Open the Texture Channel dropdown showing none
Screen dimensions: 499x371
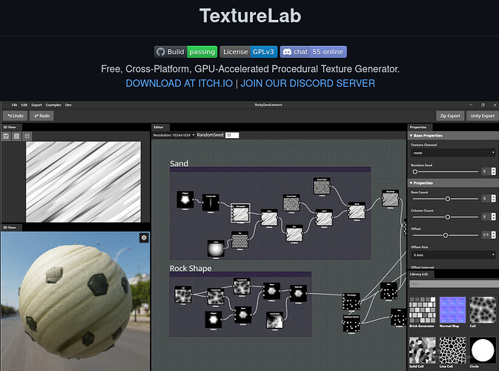point(453,153)
